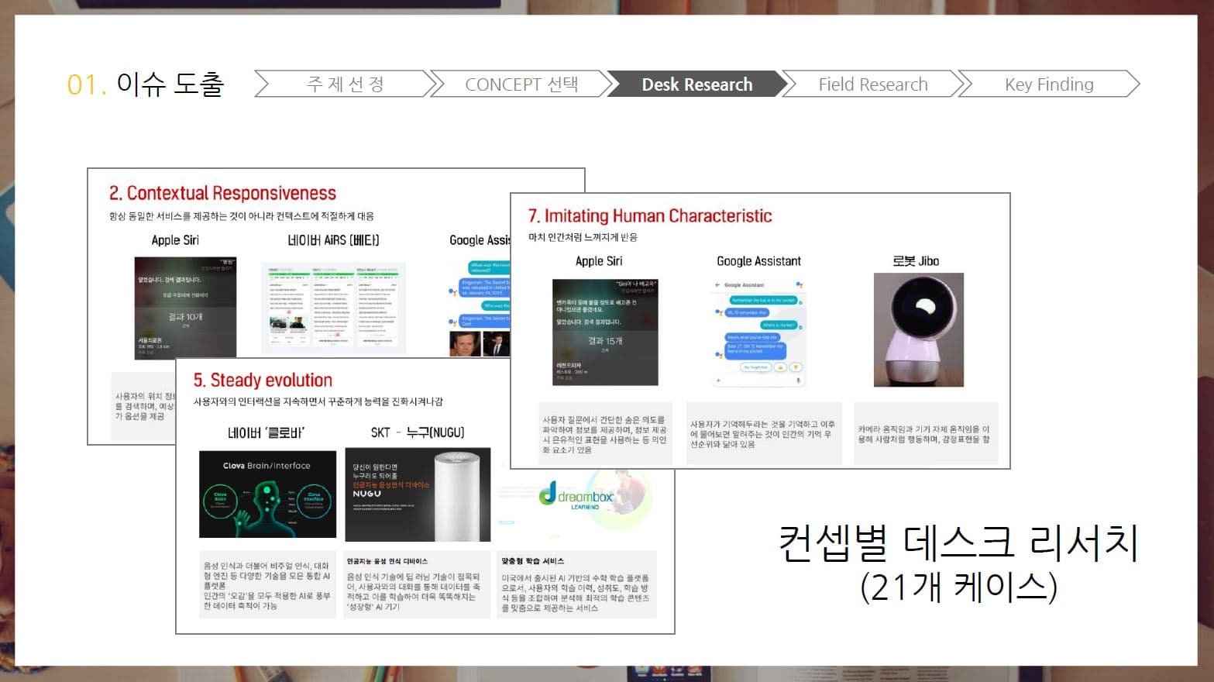The image size is (1214, 682).
Task: Click the 'Apple Siri' label in Contextual Responsiveness card
Action: coord(175,240)
